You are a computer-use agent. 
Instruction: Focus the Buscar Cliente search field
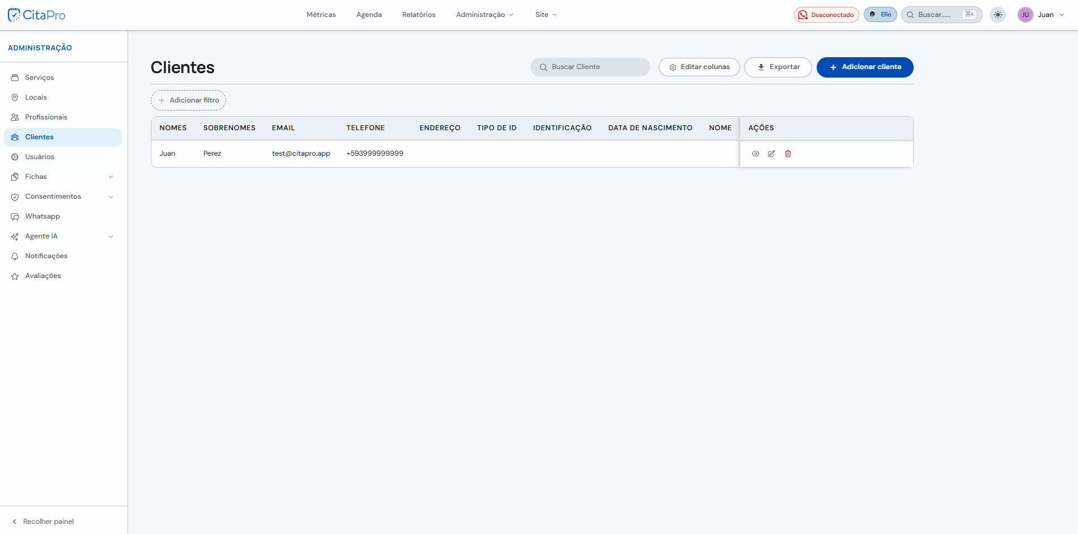click(590, 67)
